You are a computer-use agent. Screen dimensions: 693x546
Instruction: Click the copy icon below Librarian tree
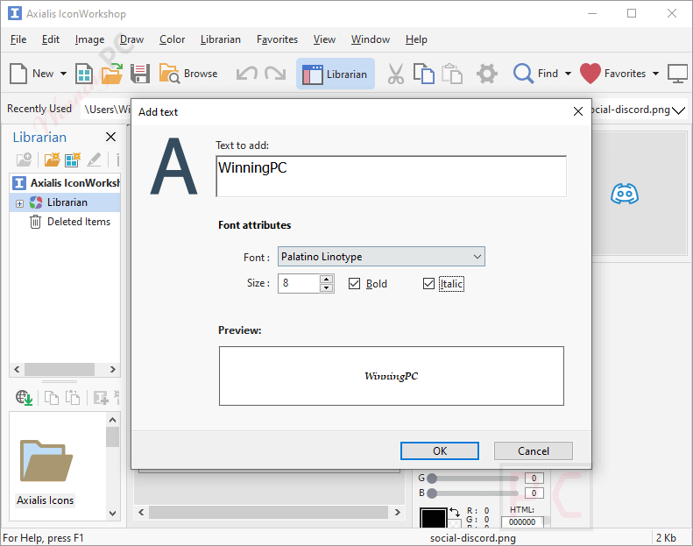point(52,398)
